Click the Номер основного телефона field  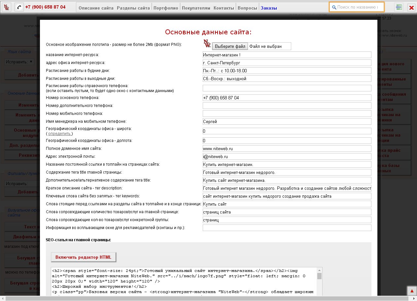click(x=287, y=98)
